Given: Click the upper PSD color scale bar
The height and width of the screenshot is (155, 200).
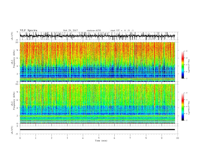Looking at the screenshot, I should 183,65.
